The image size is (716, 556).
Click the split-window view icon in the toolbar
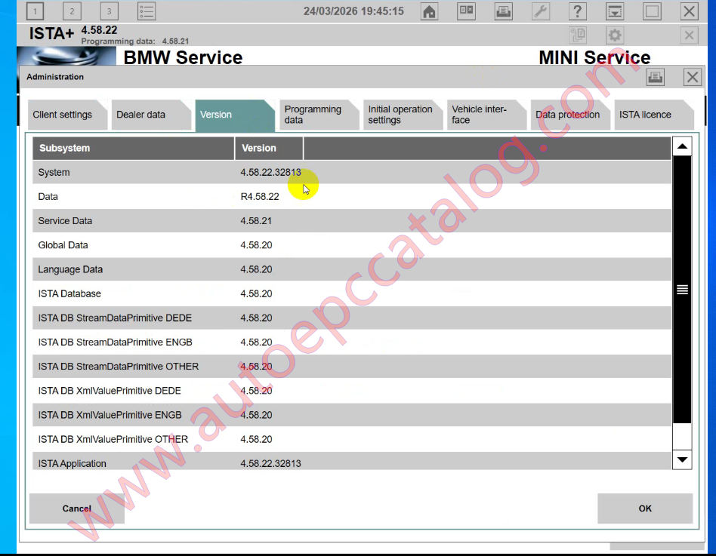point(466,11)
